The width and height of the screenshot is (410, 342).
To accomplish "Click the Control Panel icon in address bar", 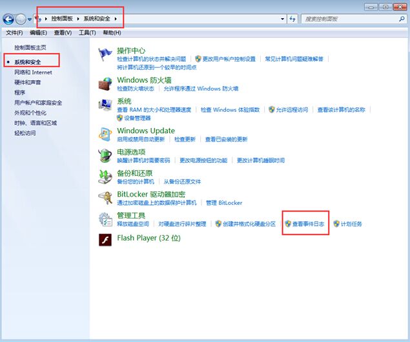I will pos(39,19).
